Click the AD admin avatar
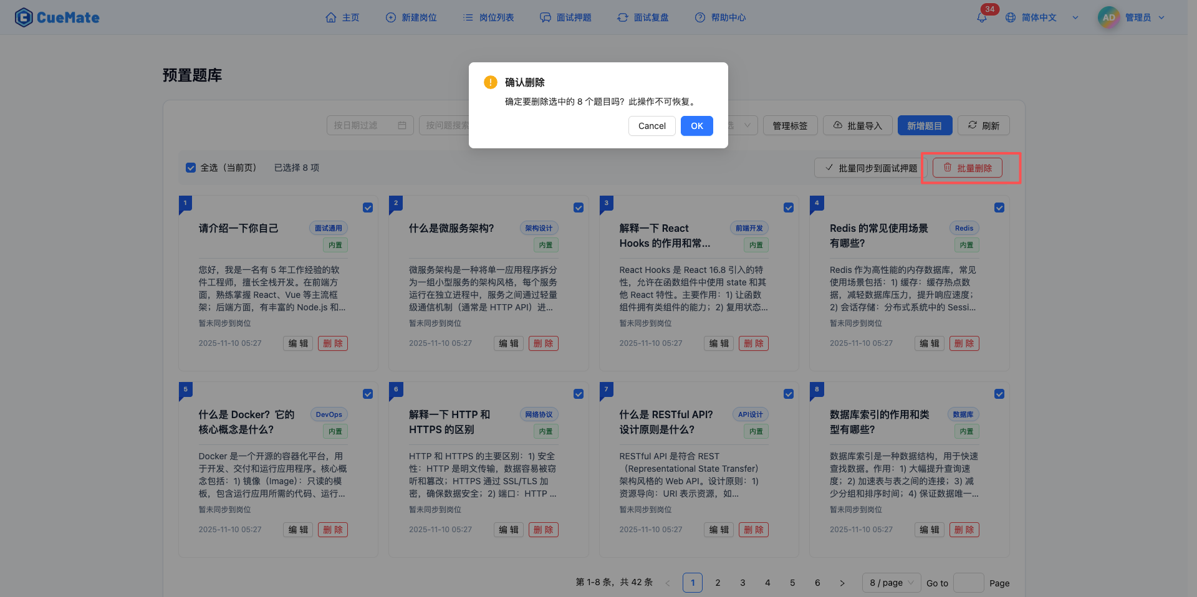Viewport: 1197px width, 597px height. point(1108,17)
